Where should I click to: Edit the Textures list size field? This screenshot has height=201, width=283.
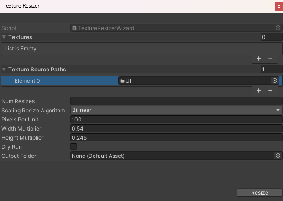pos(271,37)
